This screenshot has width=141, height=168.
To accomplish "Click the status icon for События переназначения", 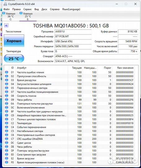I will coord(7,127).
